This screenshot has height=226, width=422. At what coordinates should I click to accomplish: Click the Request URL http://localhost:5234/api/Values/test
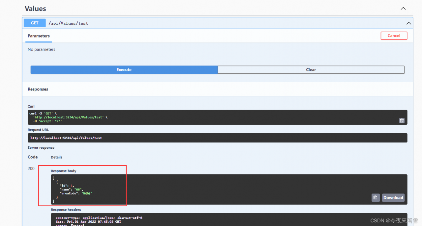(66, 138)
